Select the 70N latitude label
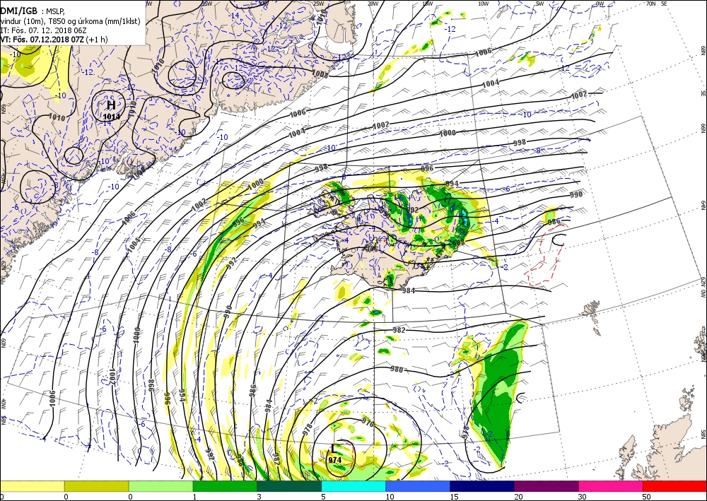707x501 pixels. 650,3
